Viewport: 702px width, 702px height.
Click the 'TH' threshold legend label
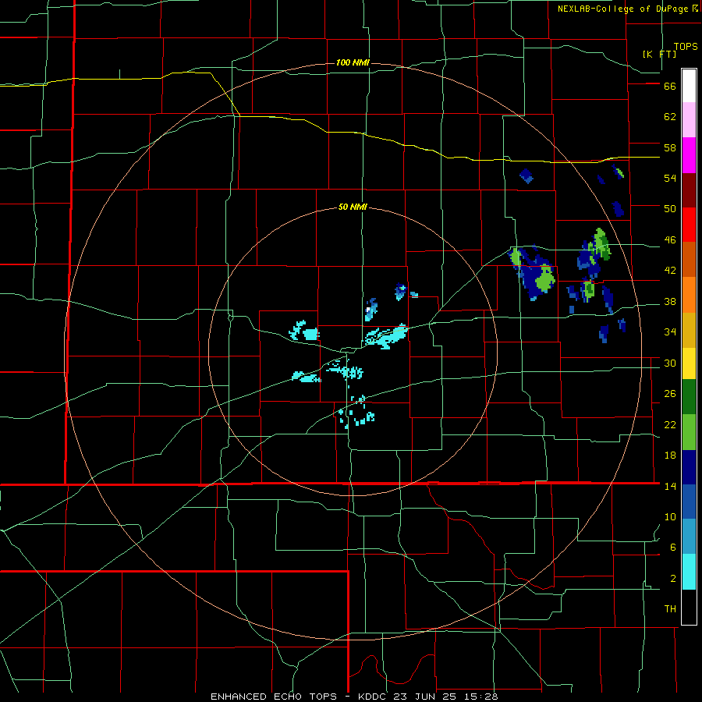670,609
